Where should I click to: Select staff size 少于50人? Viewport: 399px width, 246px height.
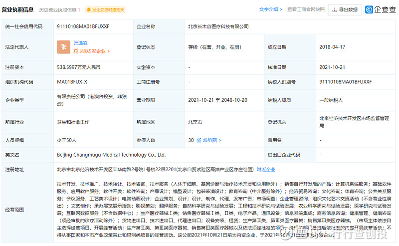(x=67, y=140)
